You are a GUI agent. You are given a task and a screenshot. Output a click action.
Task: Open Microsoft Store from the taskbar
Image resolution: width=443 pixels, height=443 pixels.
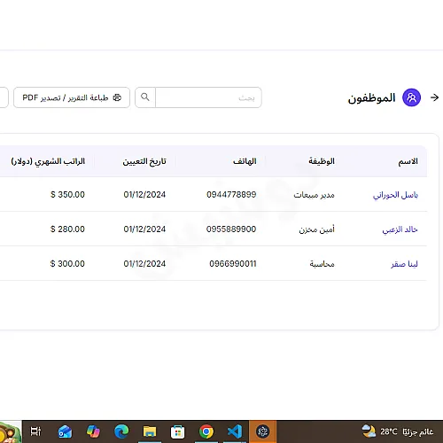pyautogui.click(x=178, y=432)
